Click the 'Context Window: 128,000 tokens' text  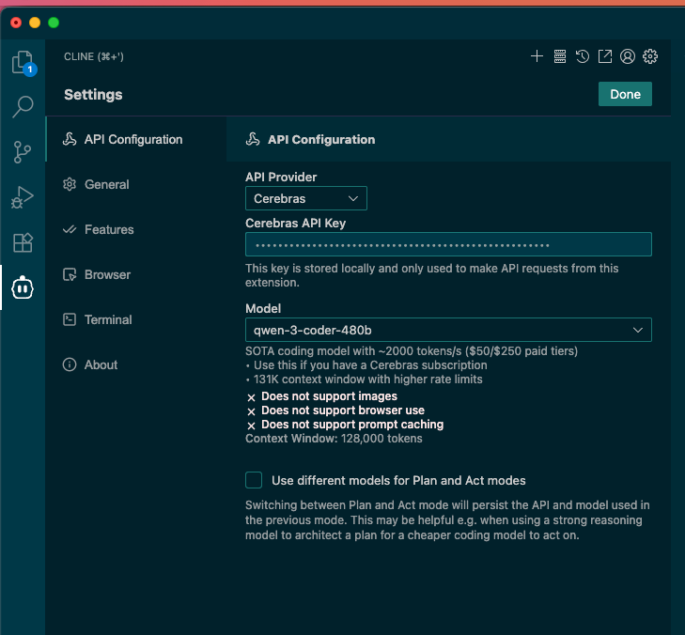(334, 439)
